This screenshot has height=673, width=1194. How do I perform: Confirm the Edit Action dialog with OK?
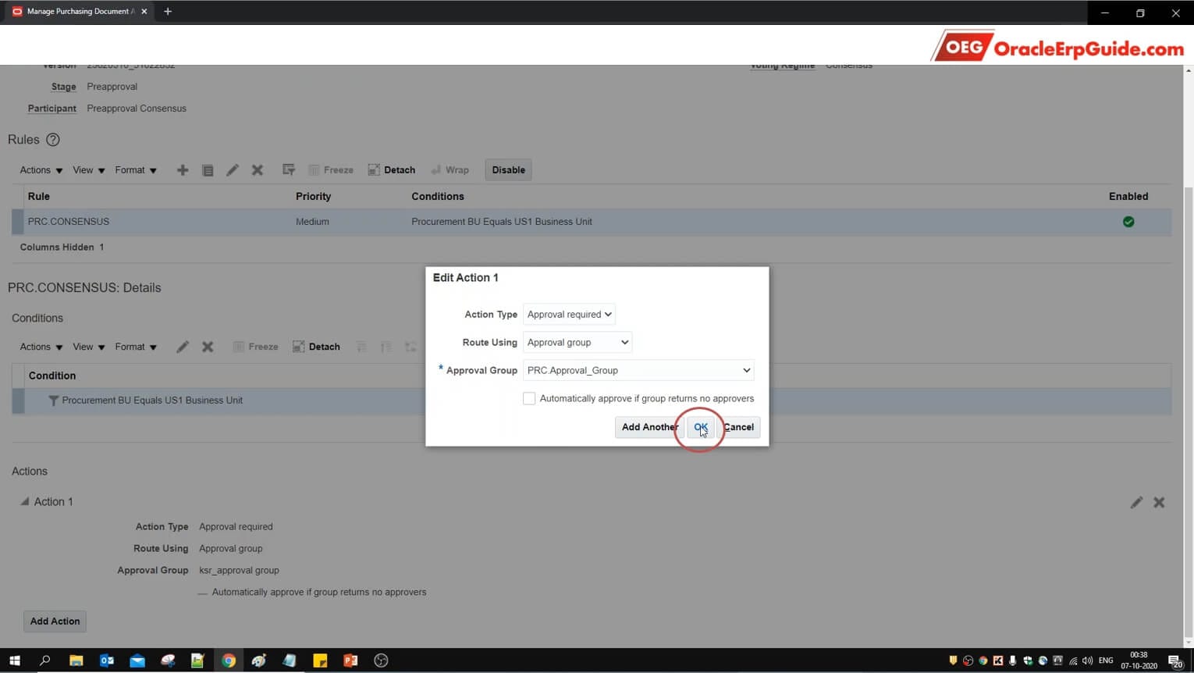tap(701, 427)
